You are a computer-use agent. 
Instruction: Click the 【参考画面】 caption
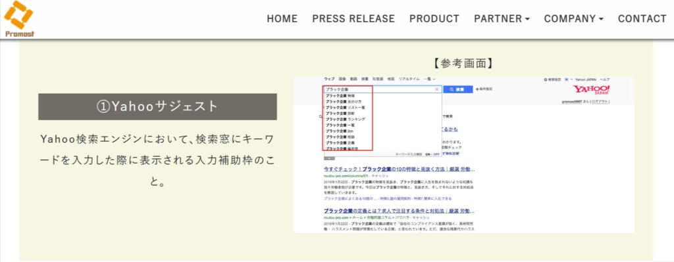(x=463, y=64)
